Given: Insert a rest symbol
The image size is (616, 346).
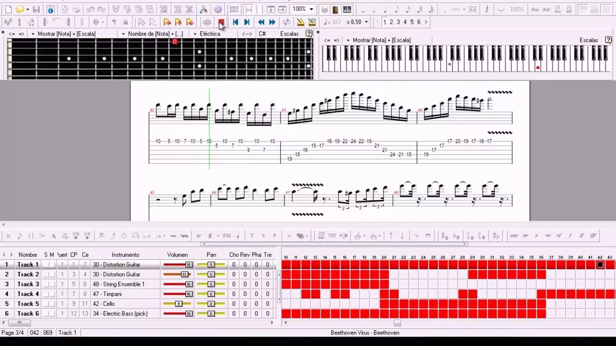Looking at the screenshot, I should click(x=487, y=10).
